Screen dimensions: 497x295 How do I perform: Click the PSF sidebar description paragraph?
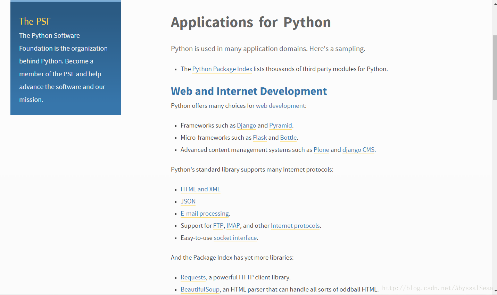tap(63, 68)
